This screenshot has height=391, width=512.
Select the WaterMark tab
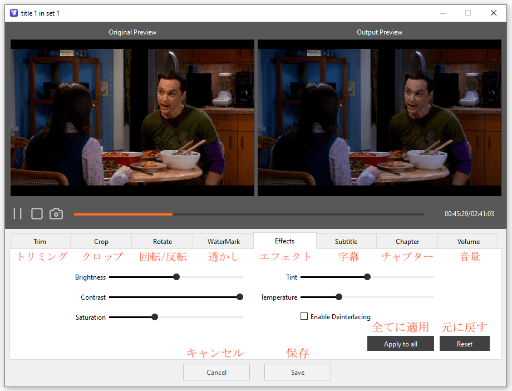click(223, 242)
